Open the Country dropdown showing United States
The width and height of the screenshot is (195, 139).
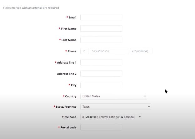113,96
